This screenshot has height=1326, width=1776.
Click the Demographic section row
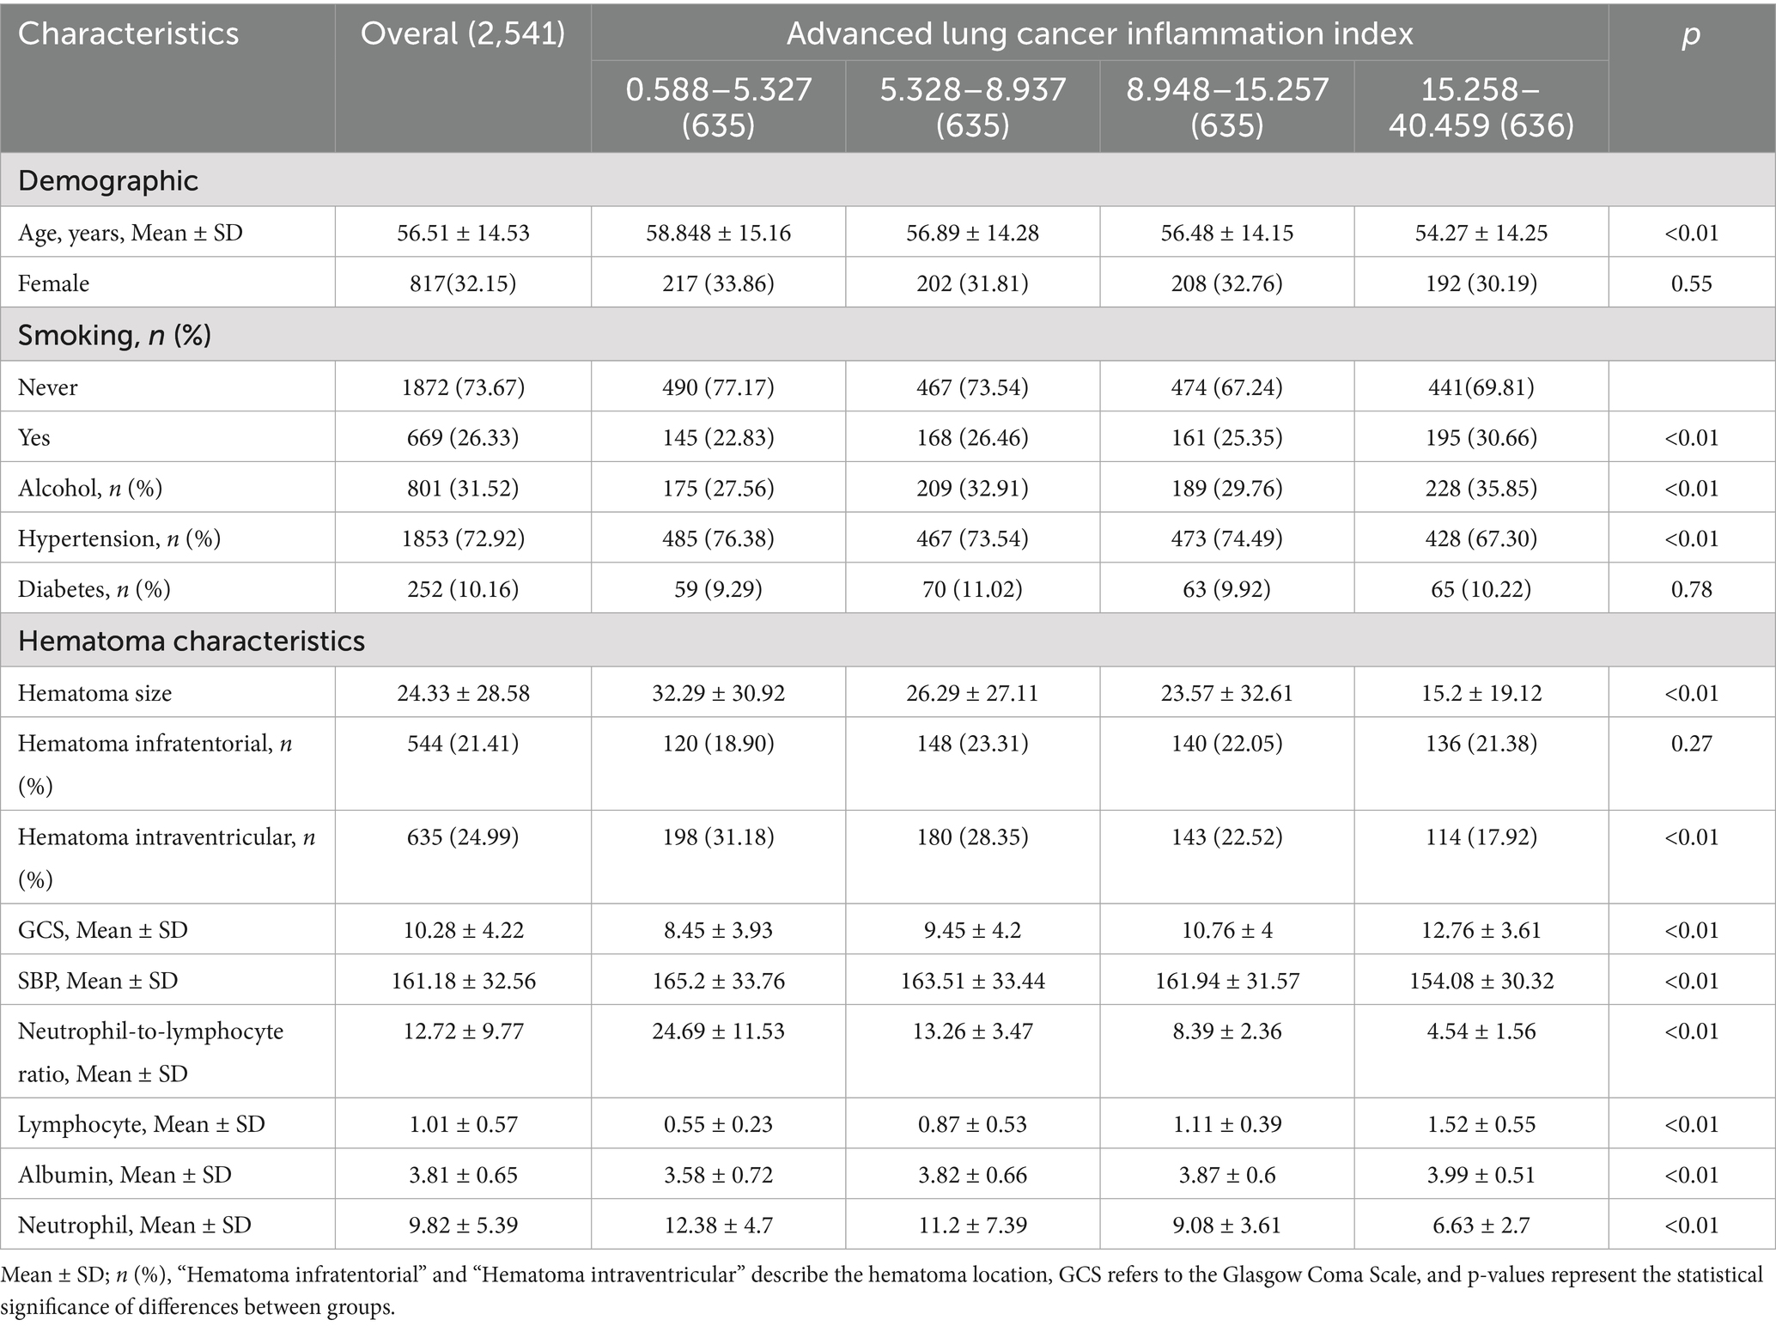108,180
